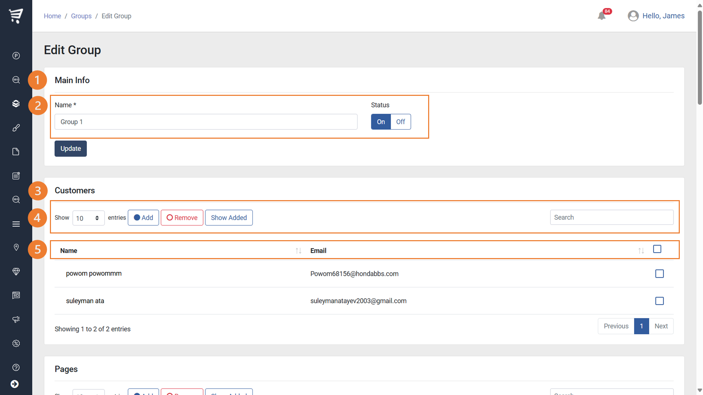
Task: Set Status to On
Action: click(381, 122)
